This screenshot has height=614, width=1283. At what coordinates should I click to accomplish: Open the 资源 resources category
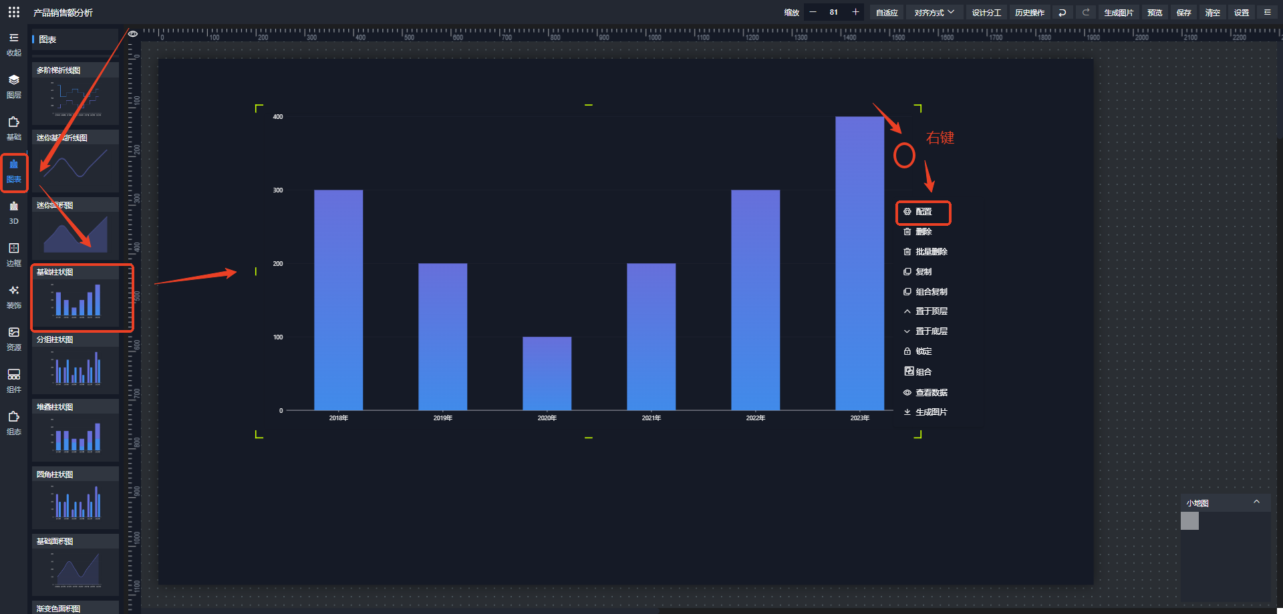(13, 339)
